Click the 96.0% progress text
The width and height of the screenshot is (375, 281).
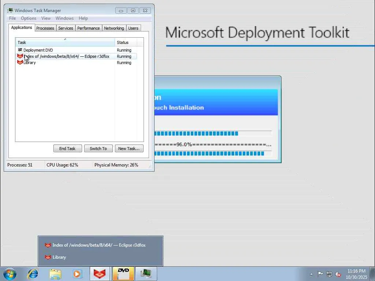pyautogui.click(x=184, y=144)
